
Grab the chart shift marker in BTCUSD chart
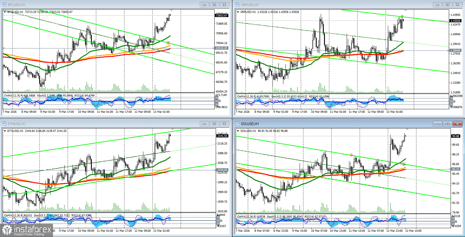click(x=172, y=11)
